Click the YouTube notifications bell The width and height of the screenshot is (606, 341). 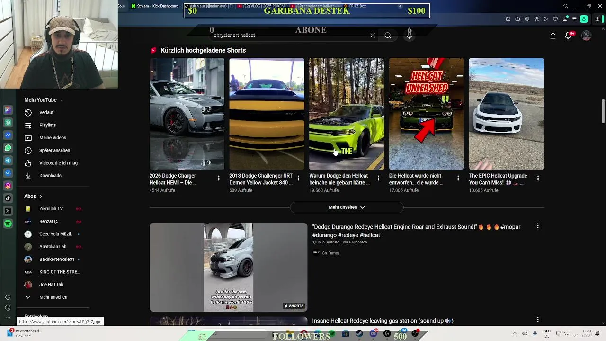tap(569, 36)
